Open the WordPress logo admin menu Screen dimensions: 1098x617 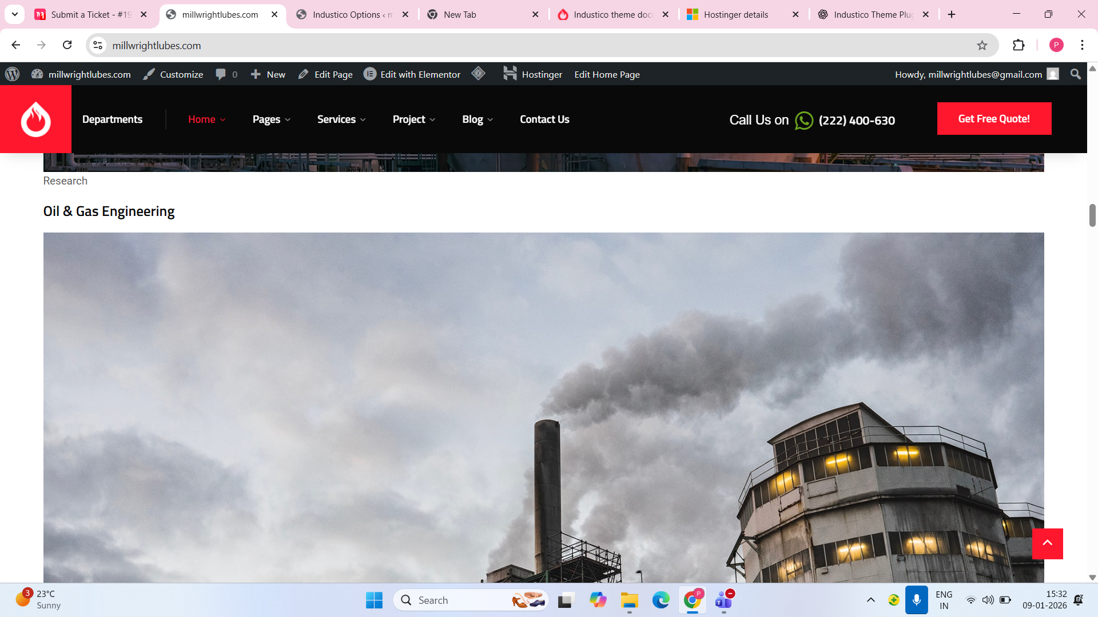[12, 74]
